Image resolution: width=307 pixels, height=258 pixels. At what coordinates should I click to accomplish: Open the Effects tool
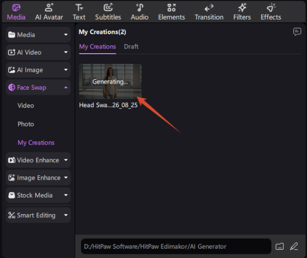271,12
